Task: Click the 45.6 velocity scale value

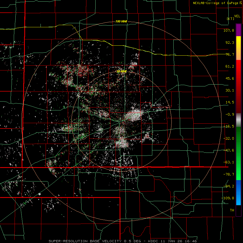Action: click(230, 78)
